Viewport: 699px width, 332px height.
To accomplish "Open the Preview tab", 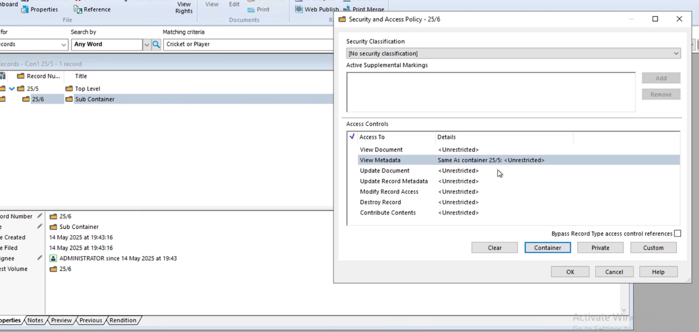I will pos(61,320).
